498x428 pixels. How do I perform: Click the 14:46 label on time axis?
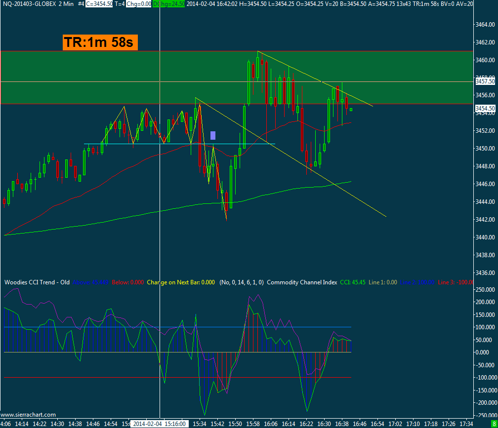coord(93,424)
